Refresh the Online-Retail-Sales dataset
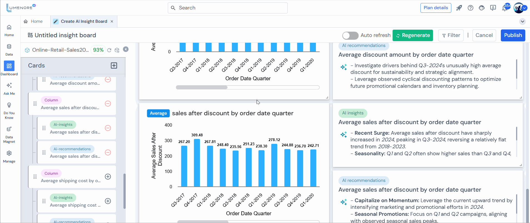530x223 pixels. click(109, 50)
